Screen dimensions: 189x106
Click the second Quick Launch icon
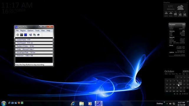coord(12,103)
